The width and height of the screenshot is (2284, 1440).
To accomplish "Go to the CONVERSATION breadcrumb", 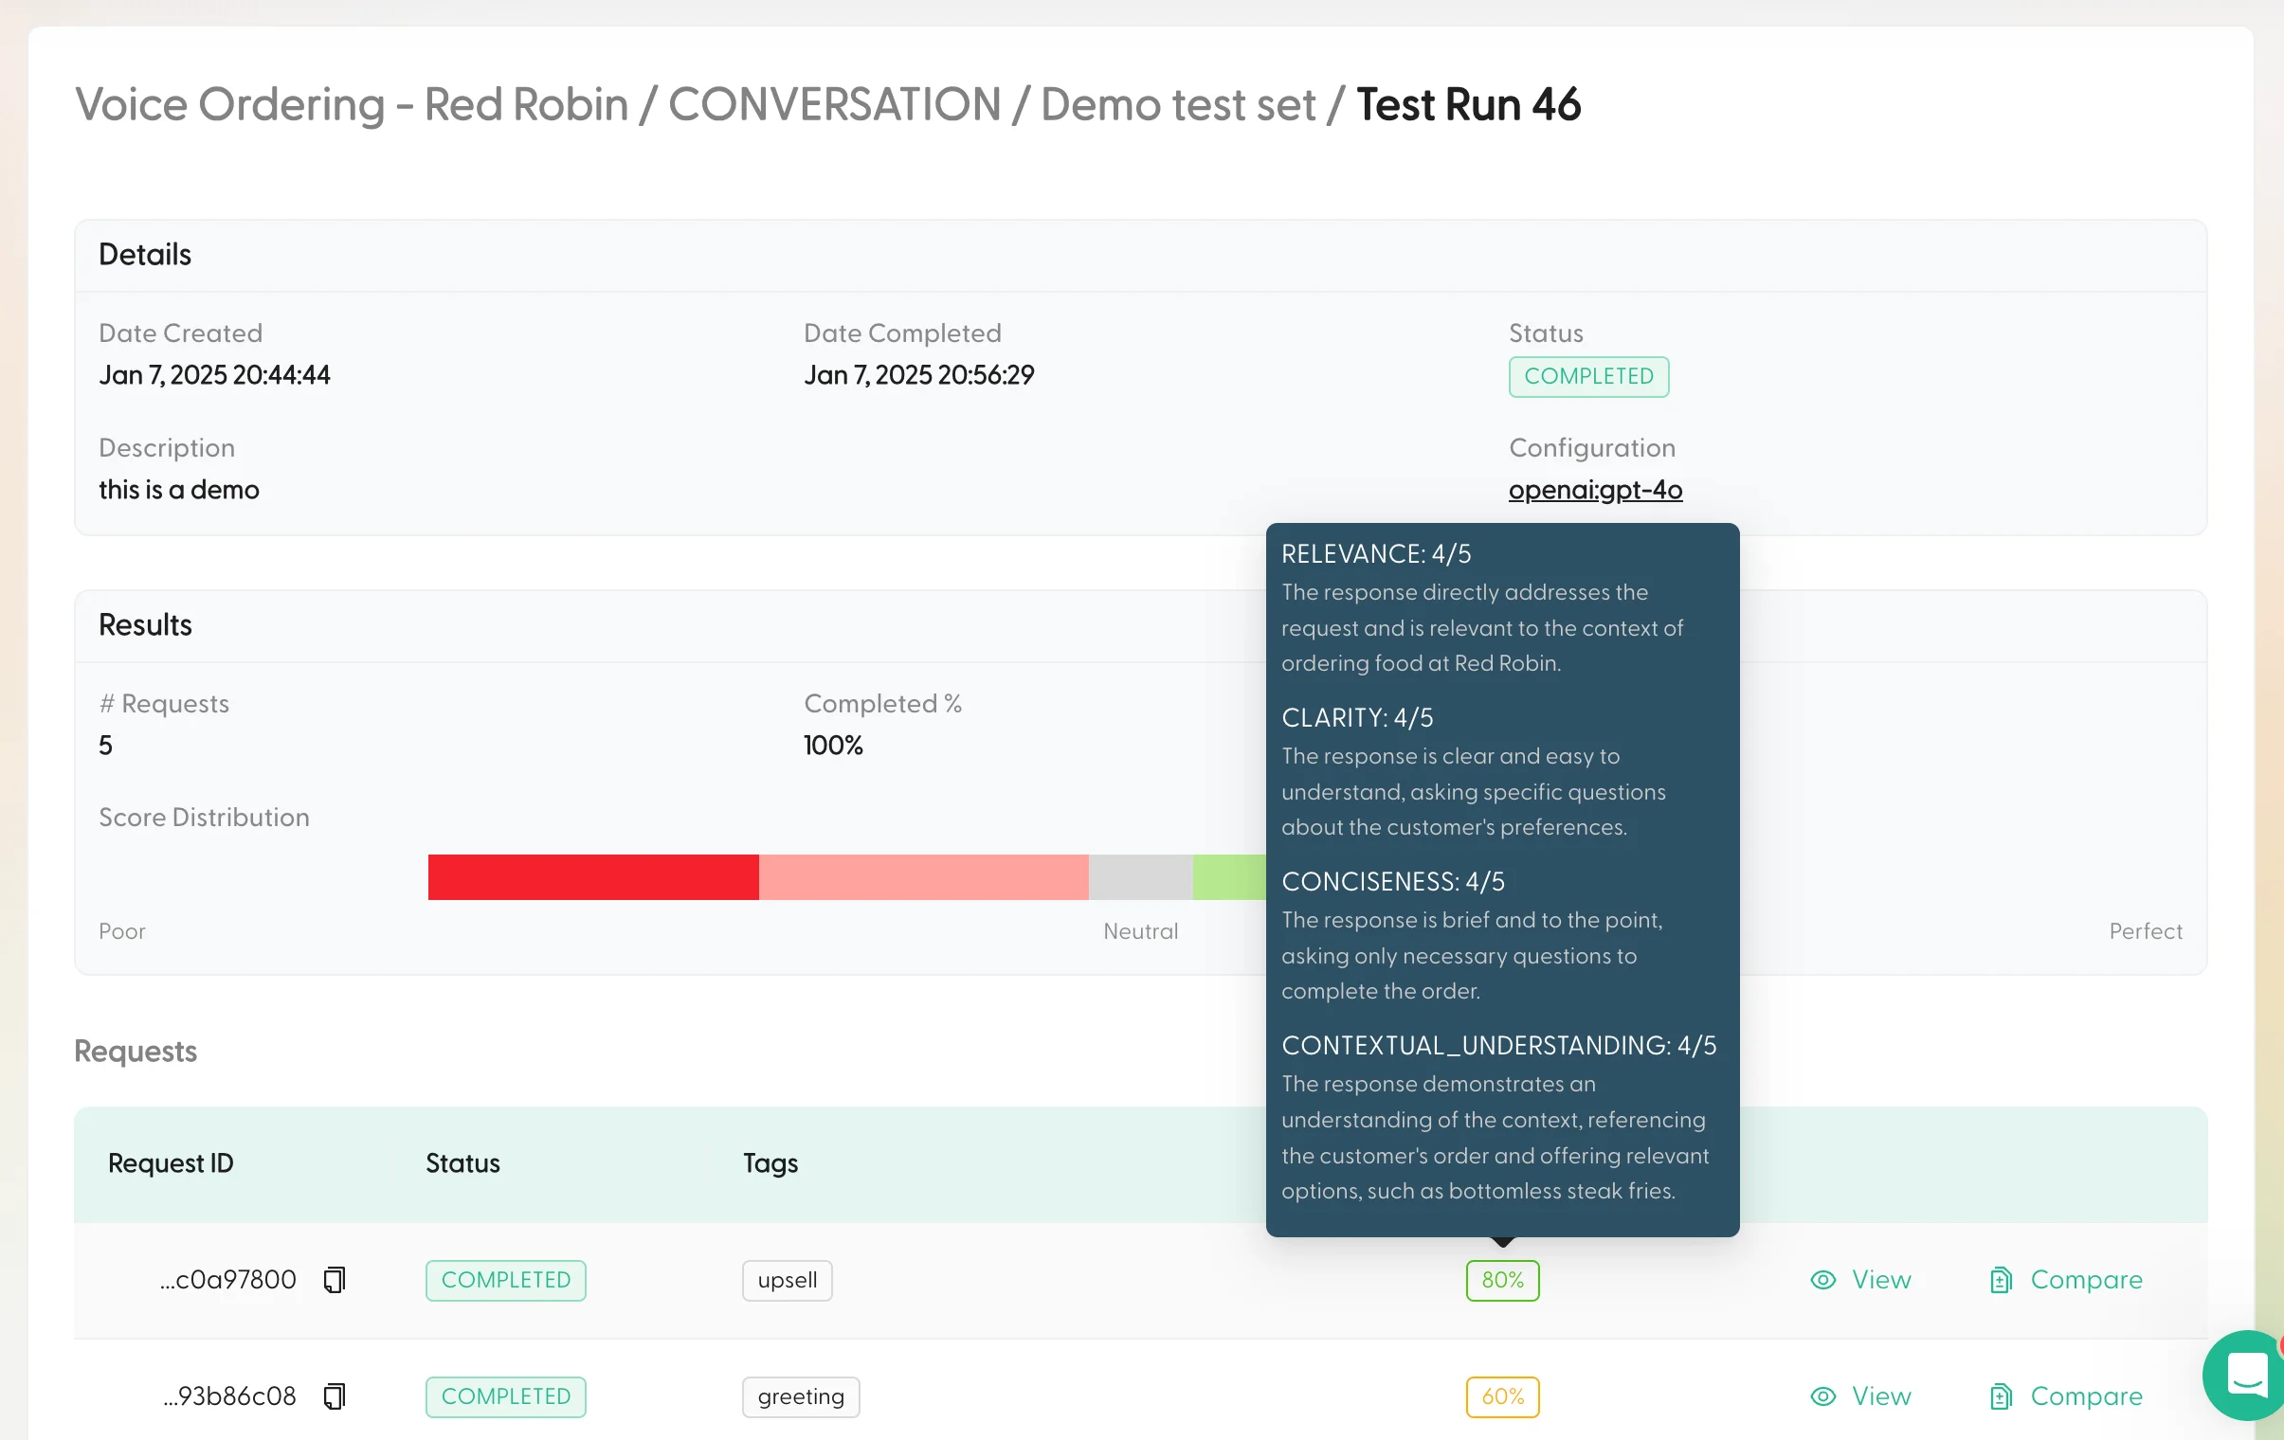I will pos(835,104).
